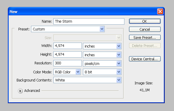Click the OK button
This screenshot has height=111, width=174.
click(145, 21)
